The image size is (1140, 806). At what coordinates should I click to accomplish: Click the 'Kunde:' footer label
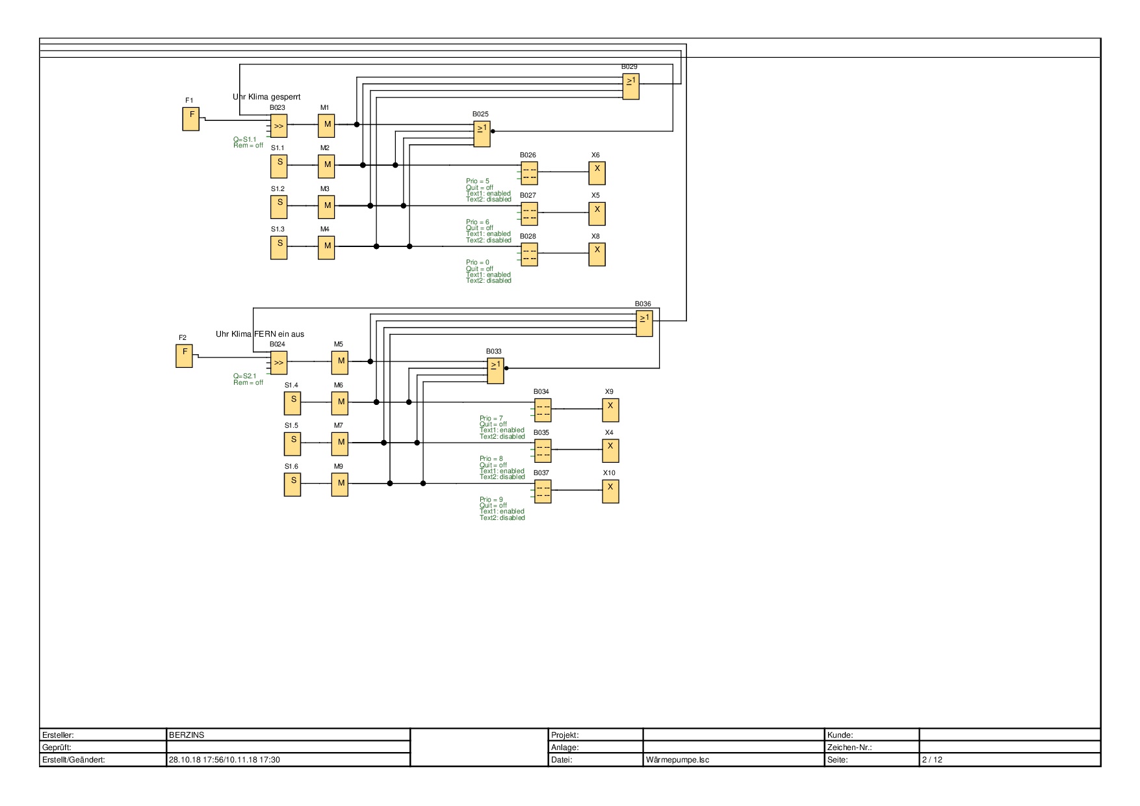tap(840, 735)
